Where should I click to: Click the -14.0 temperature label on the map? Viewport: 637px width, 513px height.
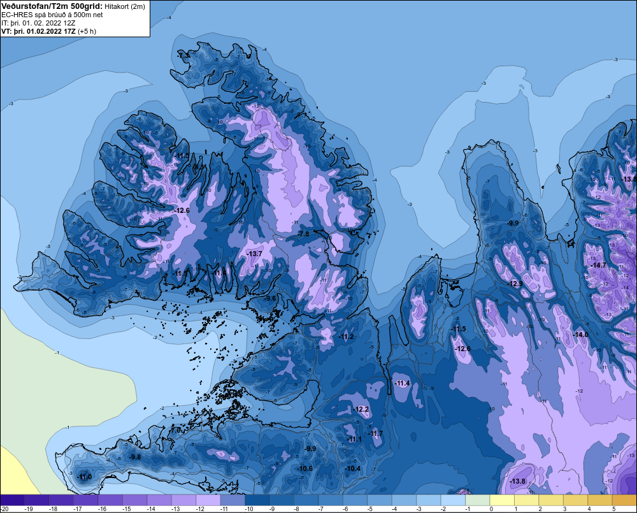(580, 335)
